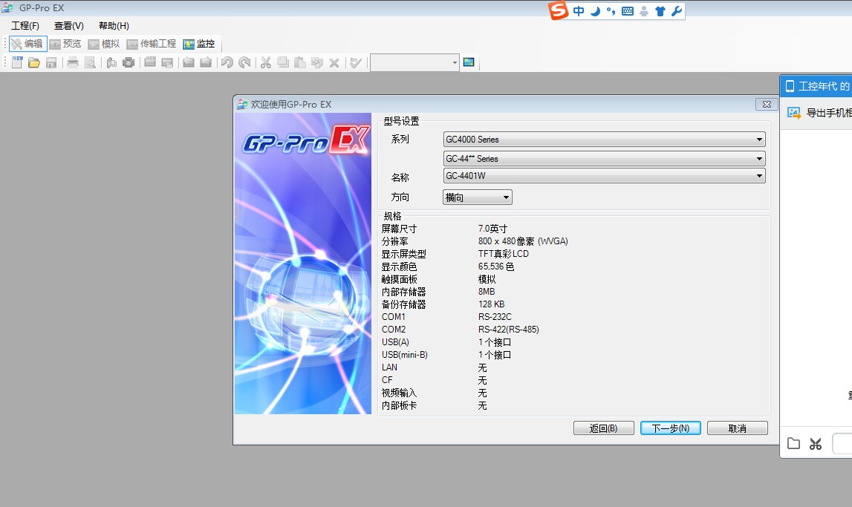This screenshot has height=507, width=852.
Task: Click the New project icon in toolbar
Action: pyautogui.click(x=17, y=62)
